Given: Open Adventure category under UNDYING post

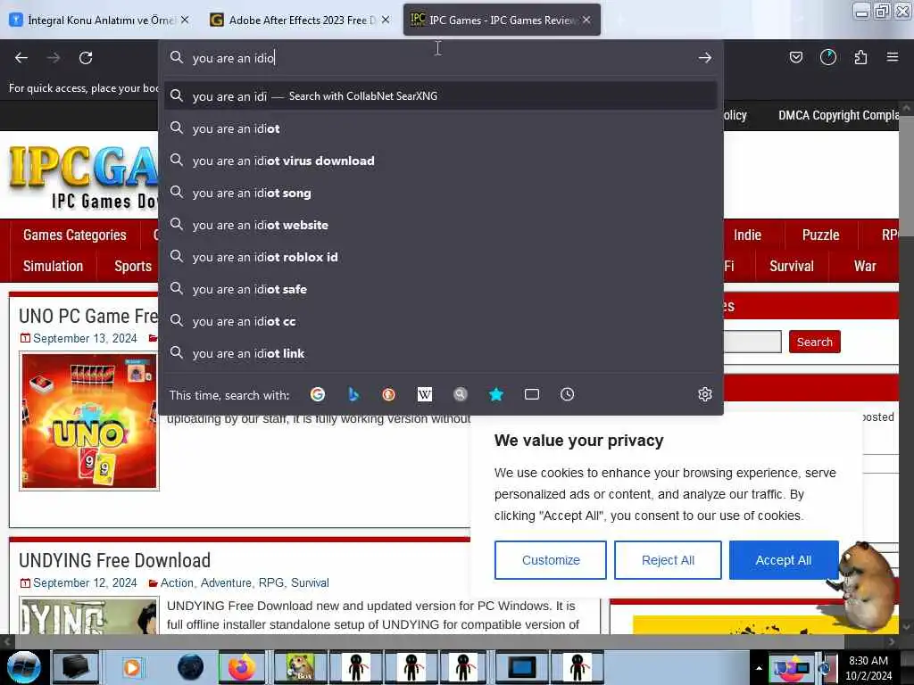Looking at the screenshot, I should click(x=226, y=583).
